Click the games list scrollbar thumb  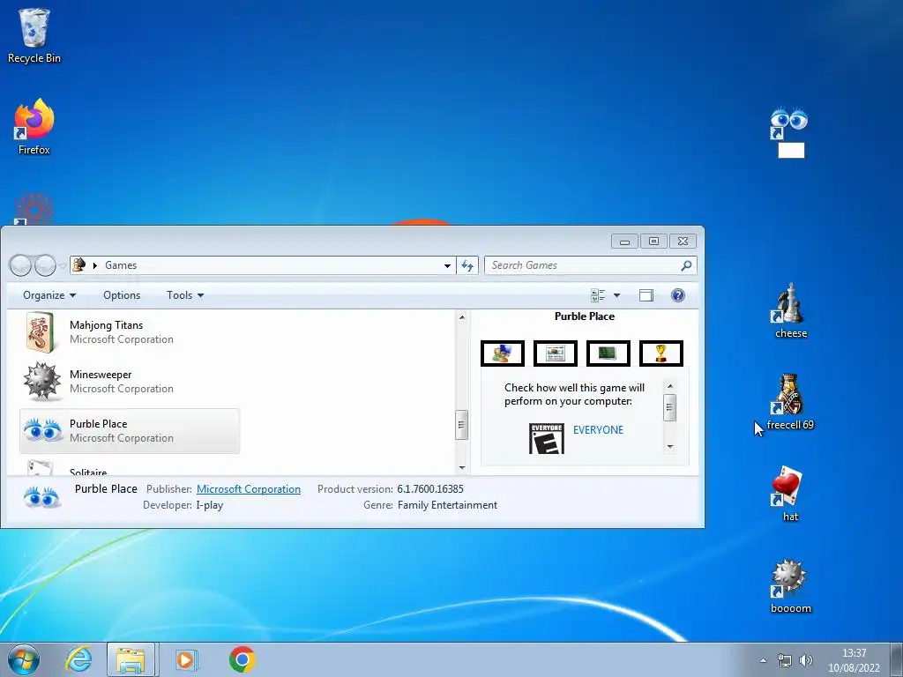pos(461,425)
